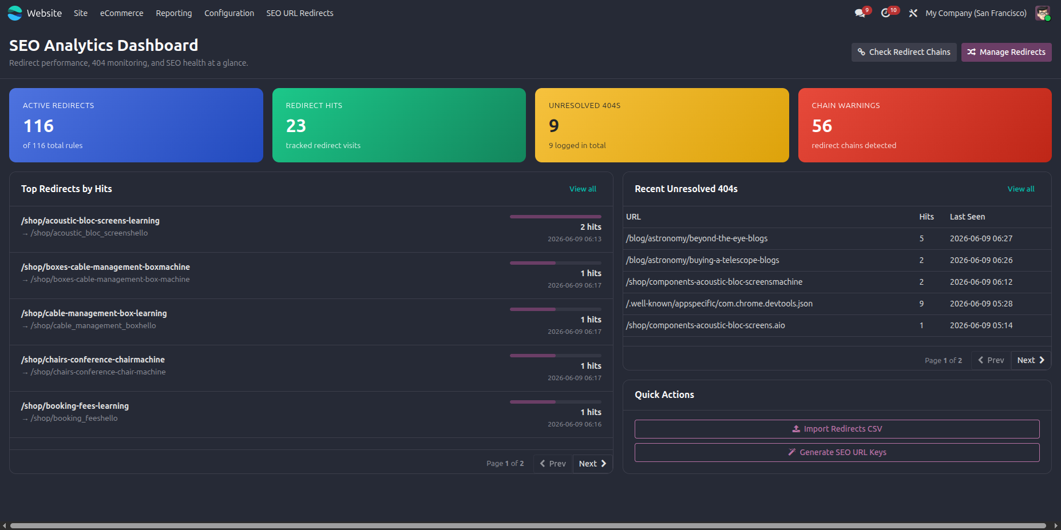Select the /shop/acoustic-bloc-screens-learning redirect
1061x530 pixels.
click(x=90, y=221)
